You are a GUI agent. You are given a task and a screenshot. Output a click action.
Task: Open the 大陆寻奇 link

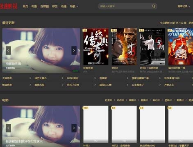pyautogui.click(x=7, y=78)
